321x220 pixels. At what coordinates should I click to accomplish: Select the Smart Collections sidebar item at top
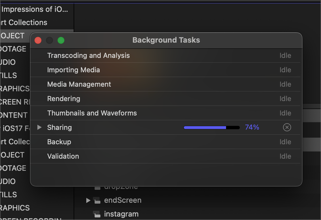[24, 22]
